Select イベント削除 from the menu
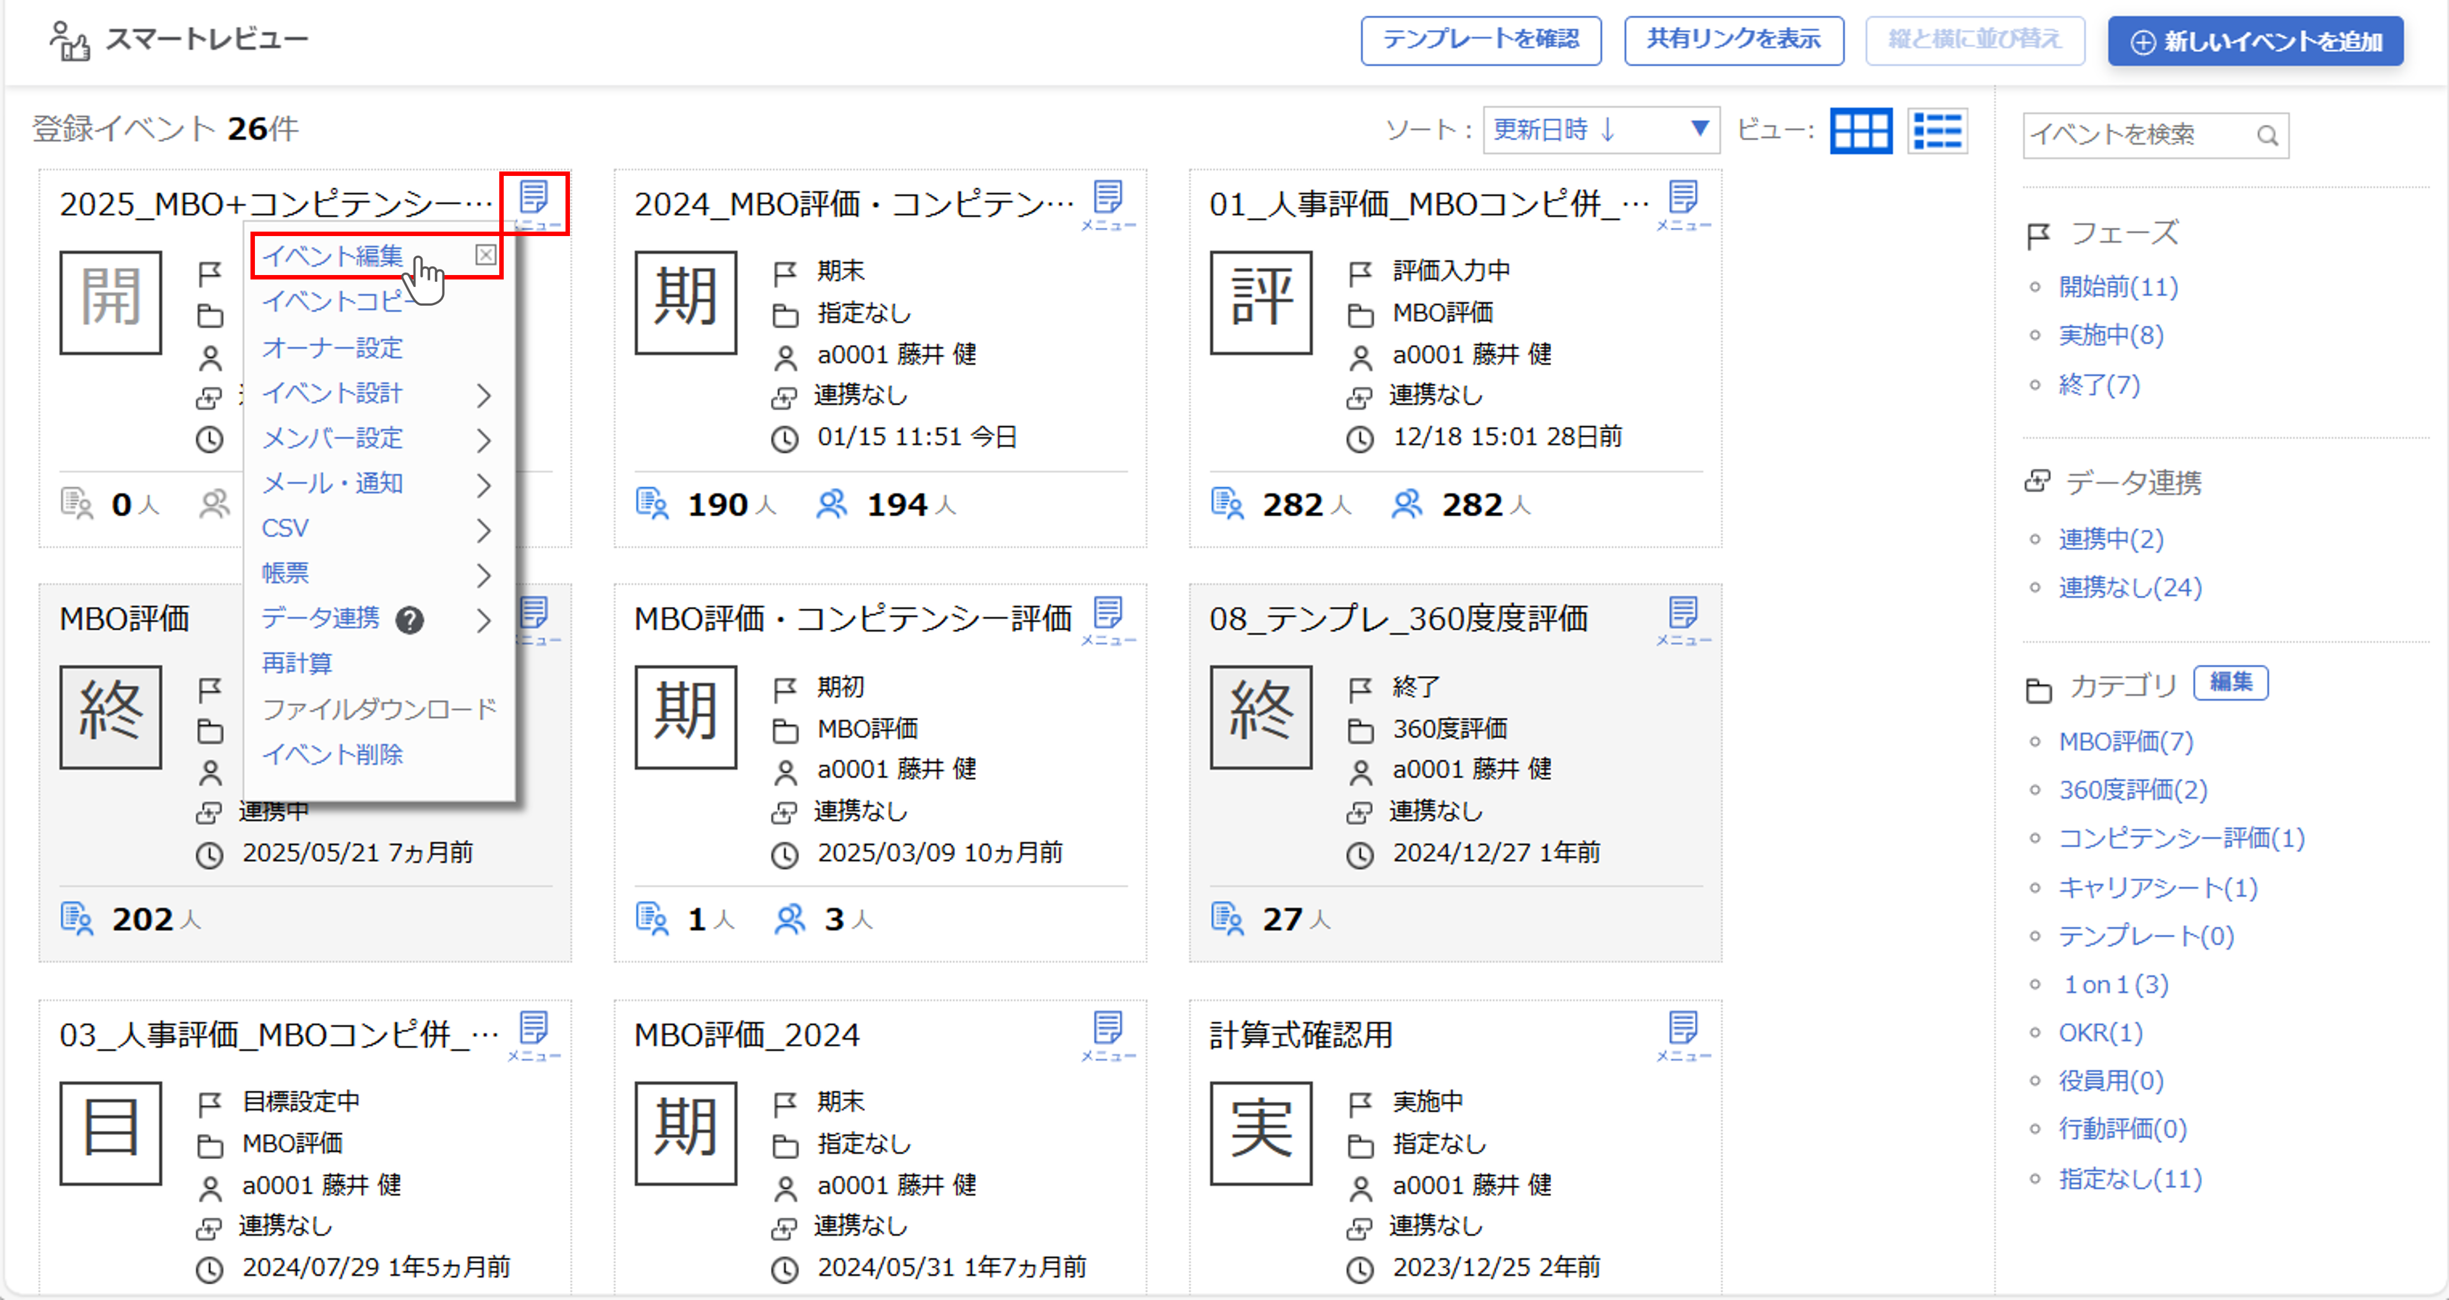This screenshot has height=1300, width=2449. 333,754
